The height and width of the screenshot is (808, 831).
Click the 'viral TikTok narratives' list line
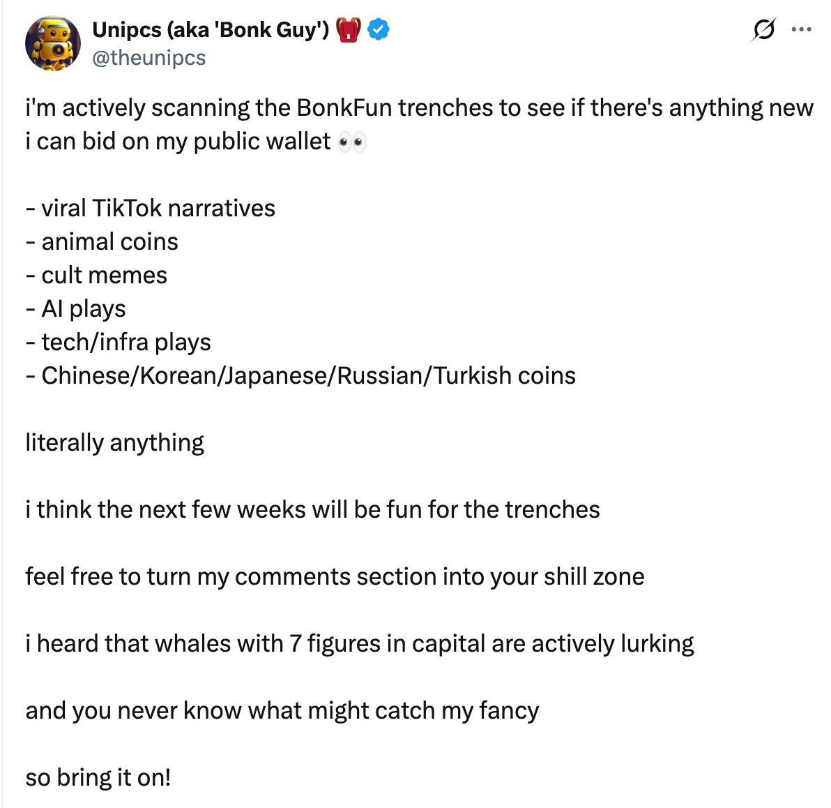(151, 208)
